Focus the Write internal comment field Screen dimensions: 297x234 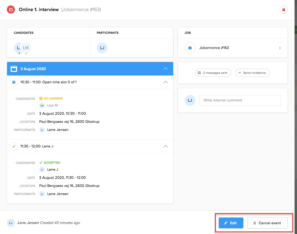coord(240,100)
